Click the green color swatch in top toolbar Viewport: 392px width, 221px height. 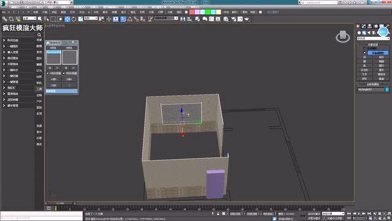click(x=208, y=12)
